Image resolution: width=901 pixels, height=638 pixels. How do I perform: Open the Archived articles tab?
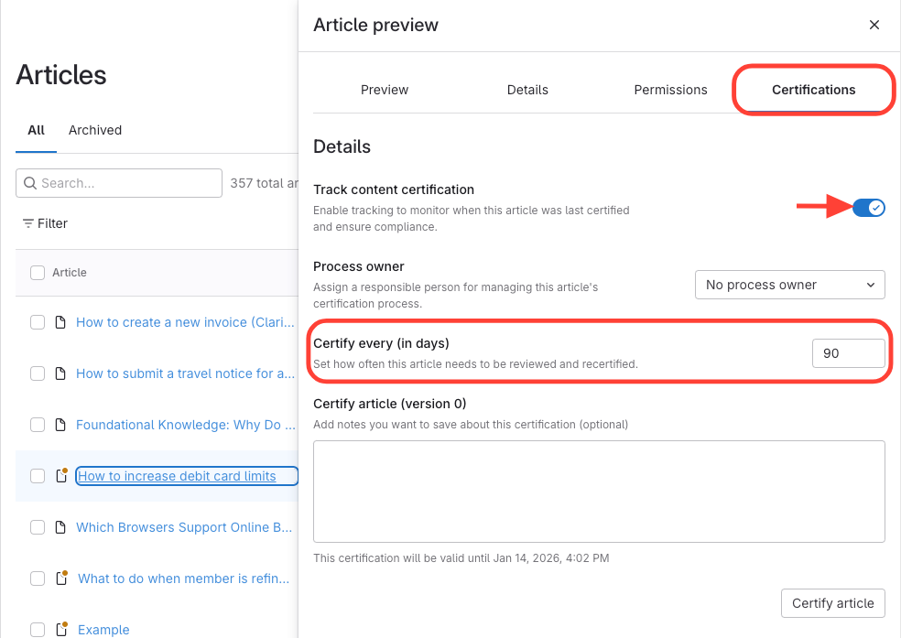point(95,130)
